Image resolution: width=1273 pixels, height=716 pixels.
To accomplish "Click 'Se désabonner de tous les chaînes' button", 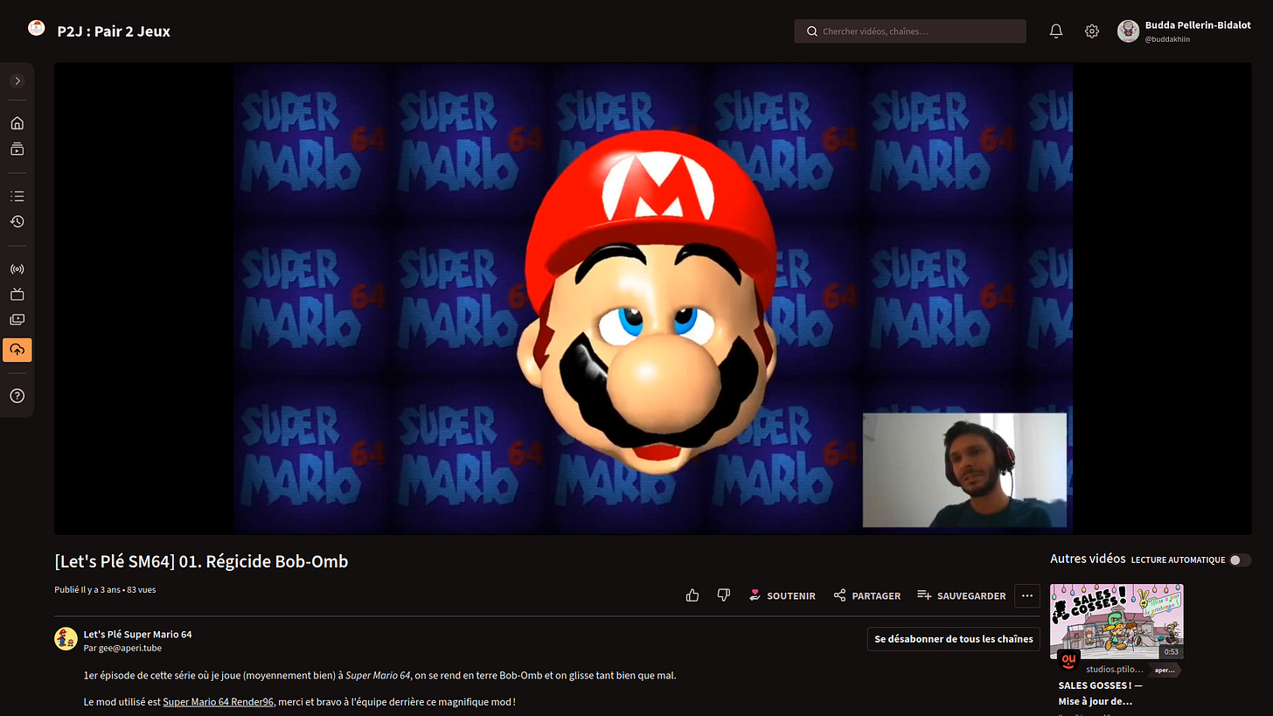I will [x=954, y=639].
